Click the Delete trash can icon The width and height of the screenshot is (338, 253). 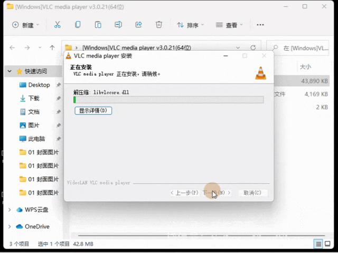[x=159, y=25]
